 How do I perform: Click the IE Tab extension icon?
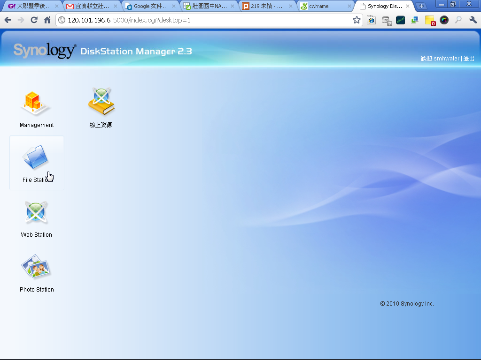click(x=372, y=20)
